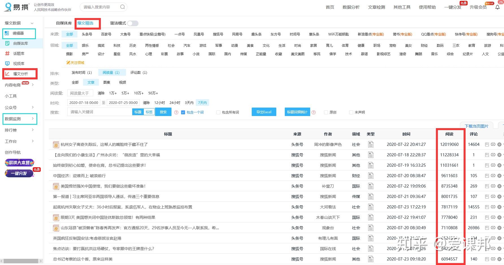Open 视频库 in the sidebar
Screen dimensions: 504x265
[x=19, y=64]
